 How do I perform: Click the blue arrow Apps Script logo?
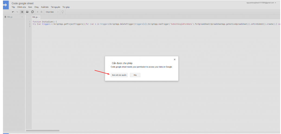(5, 5)
